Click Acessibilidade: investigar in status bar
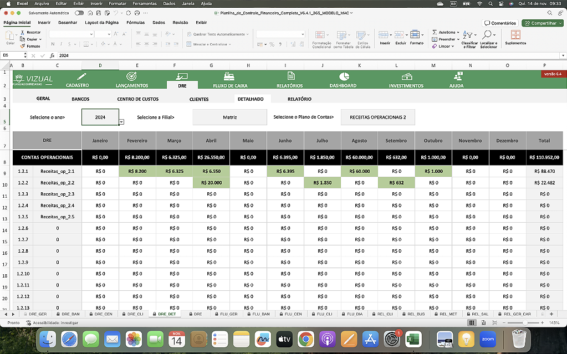567x354 pixels. (52, 322)
